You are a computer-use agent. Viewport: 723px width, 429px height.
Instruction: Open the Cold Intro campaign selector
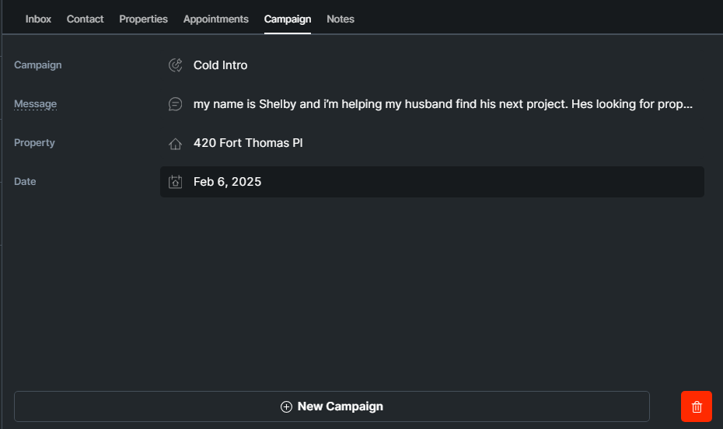click(221, 65)
